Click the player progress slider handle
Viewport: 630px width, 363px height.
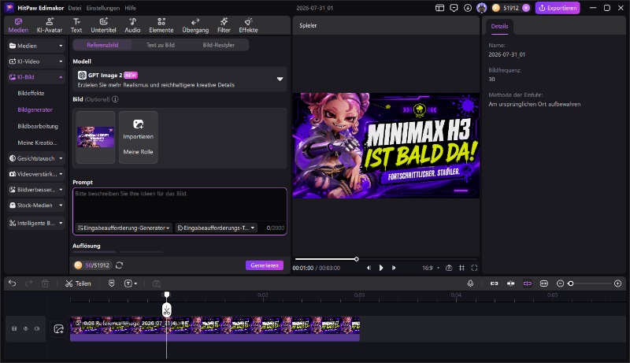(357, 259)
